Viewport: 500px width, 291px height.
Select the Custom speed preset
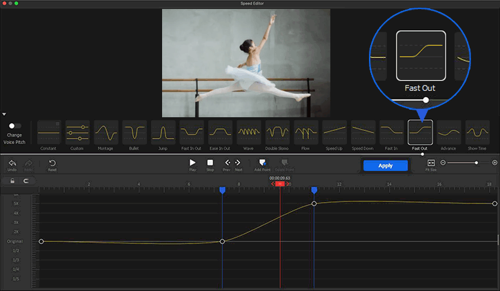(77, 132)
